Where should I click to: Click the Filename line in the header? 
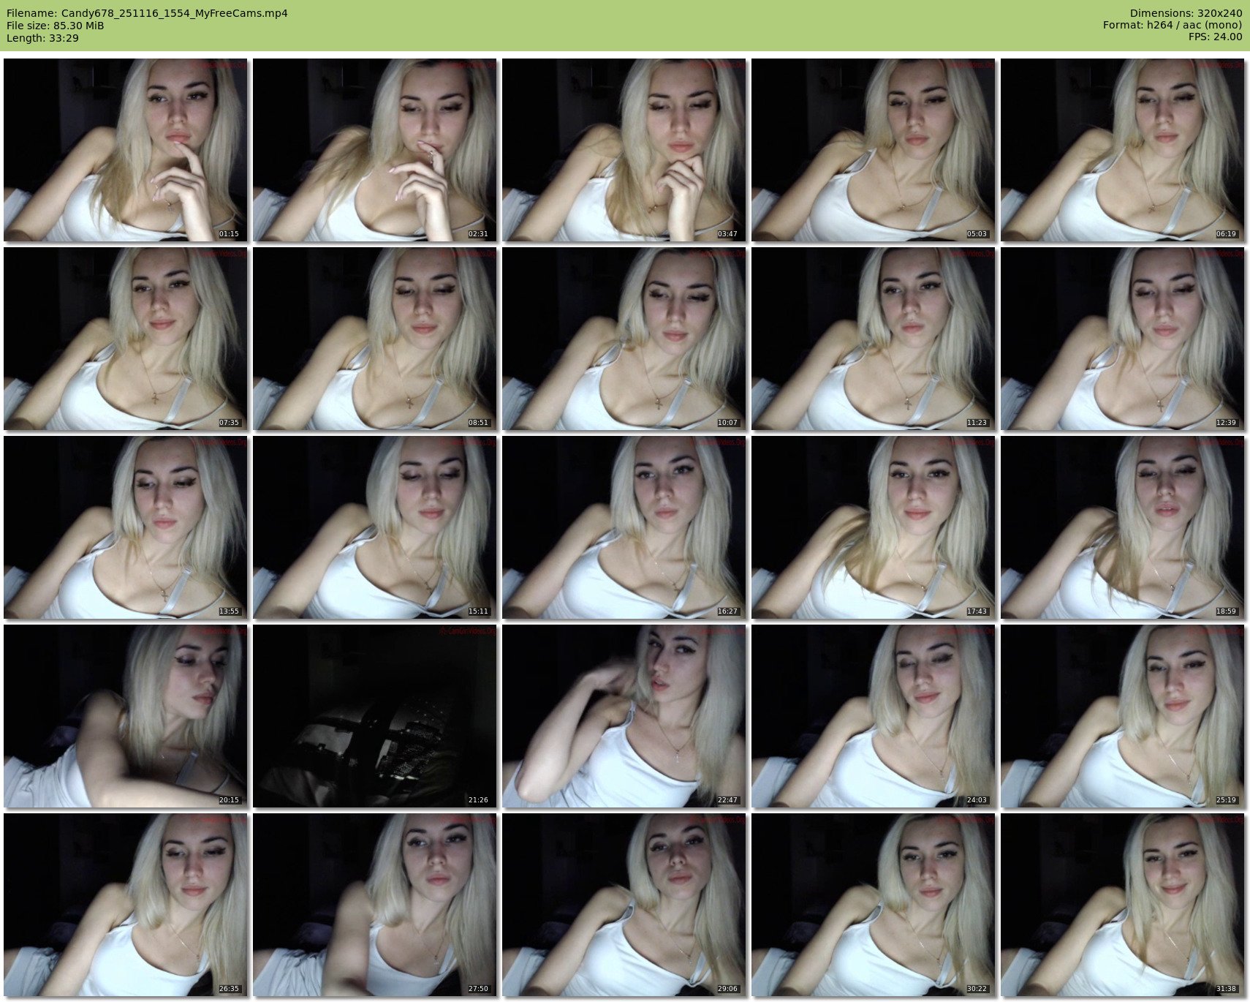pos(147,13)
